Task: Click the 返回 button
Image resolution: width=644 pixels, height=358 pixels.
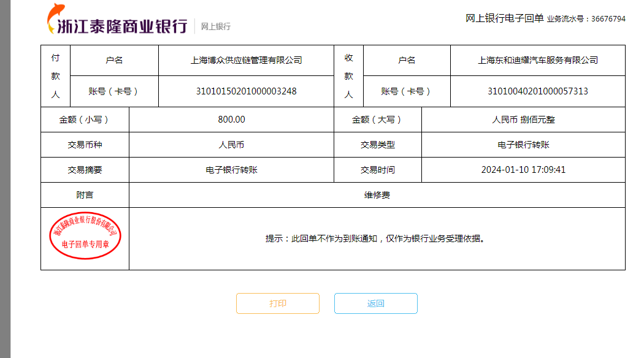Action: click(375, 303)
